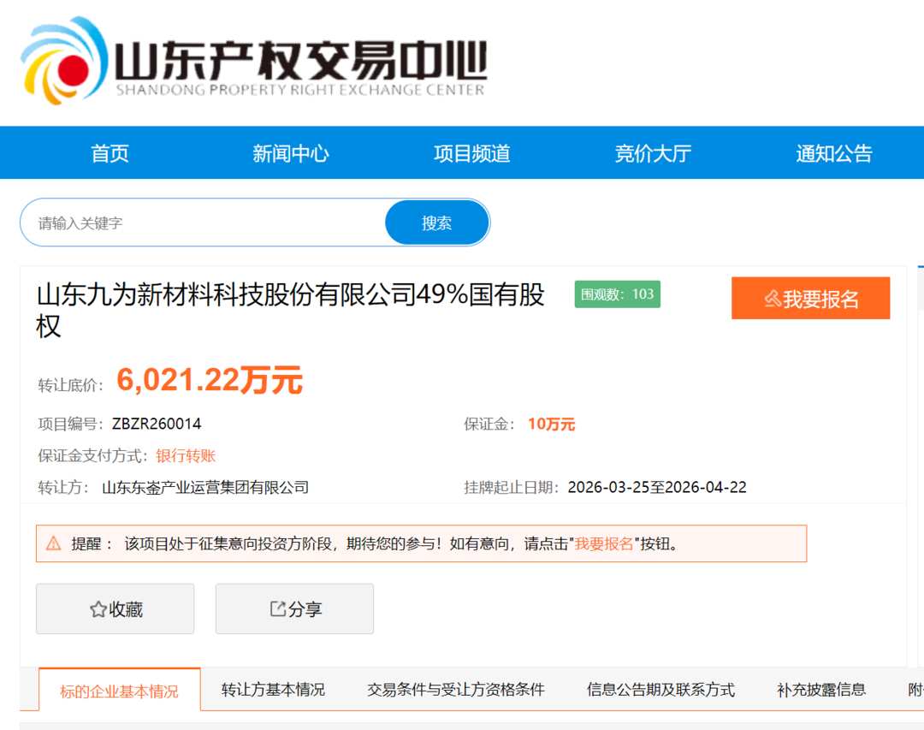The width and height of the screenshot is (924, 730).
Task: Open the 交易条件与受让方资格条件 tab
Action: pos(455,690)
